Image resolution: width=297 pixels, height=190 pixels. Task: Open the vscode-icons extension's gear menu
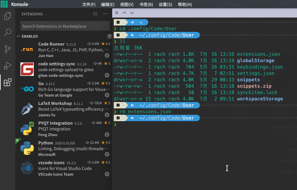click(107, 174)
